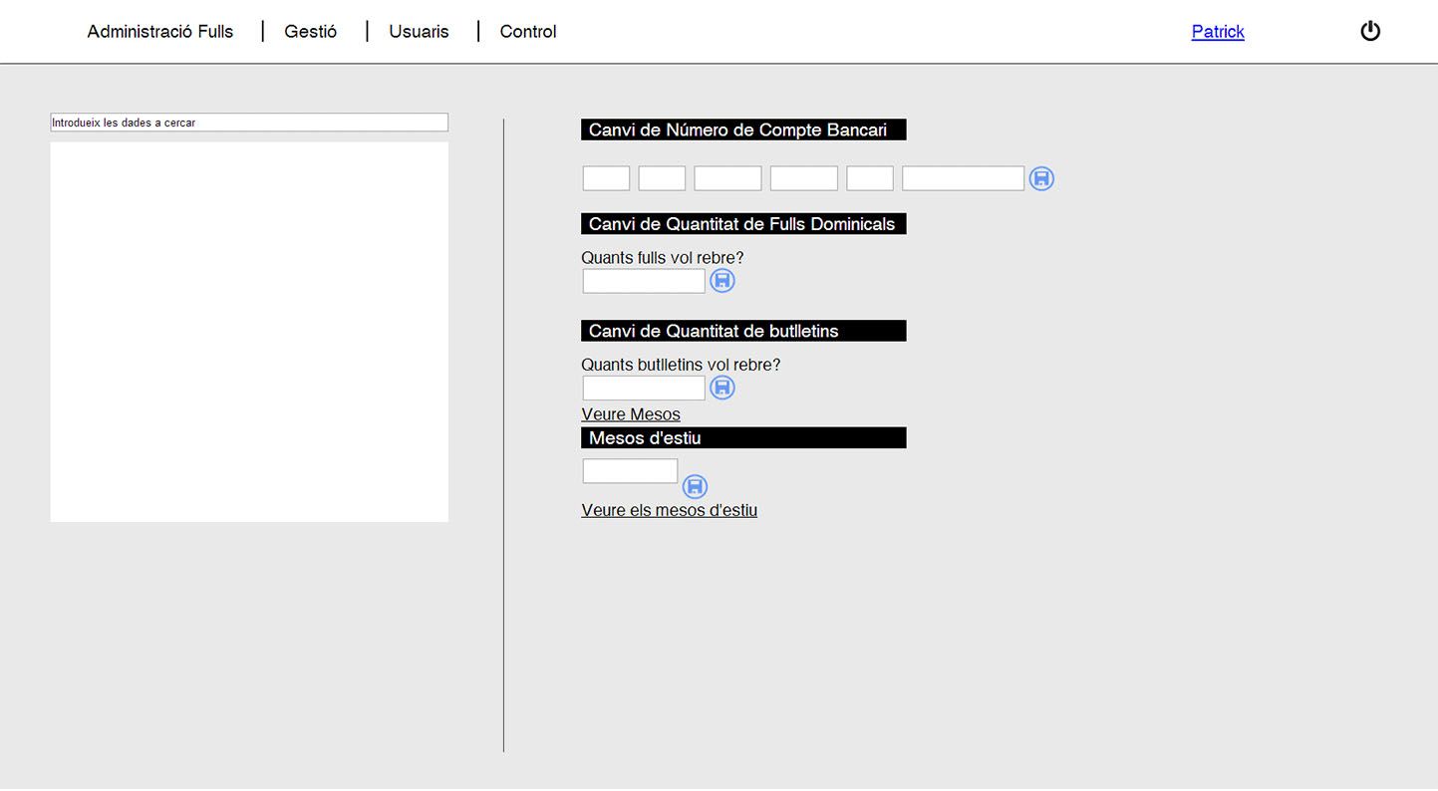
Task: Open the Administració Fulls menu
Action: 160,32
